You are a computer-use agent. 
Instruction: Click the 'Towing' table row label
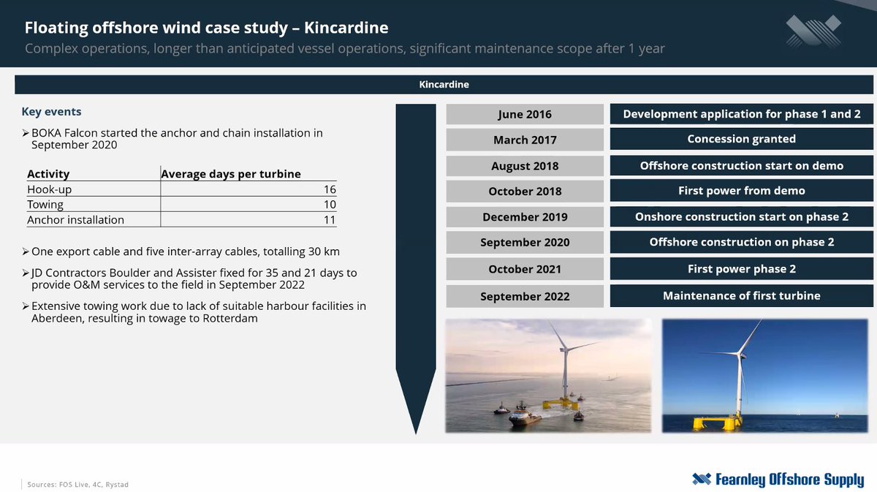(x=45, y=205)
